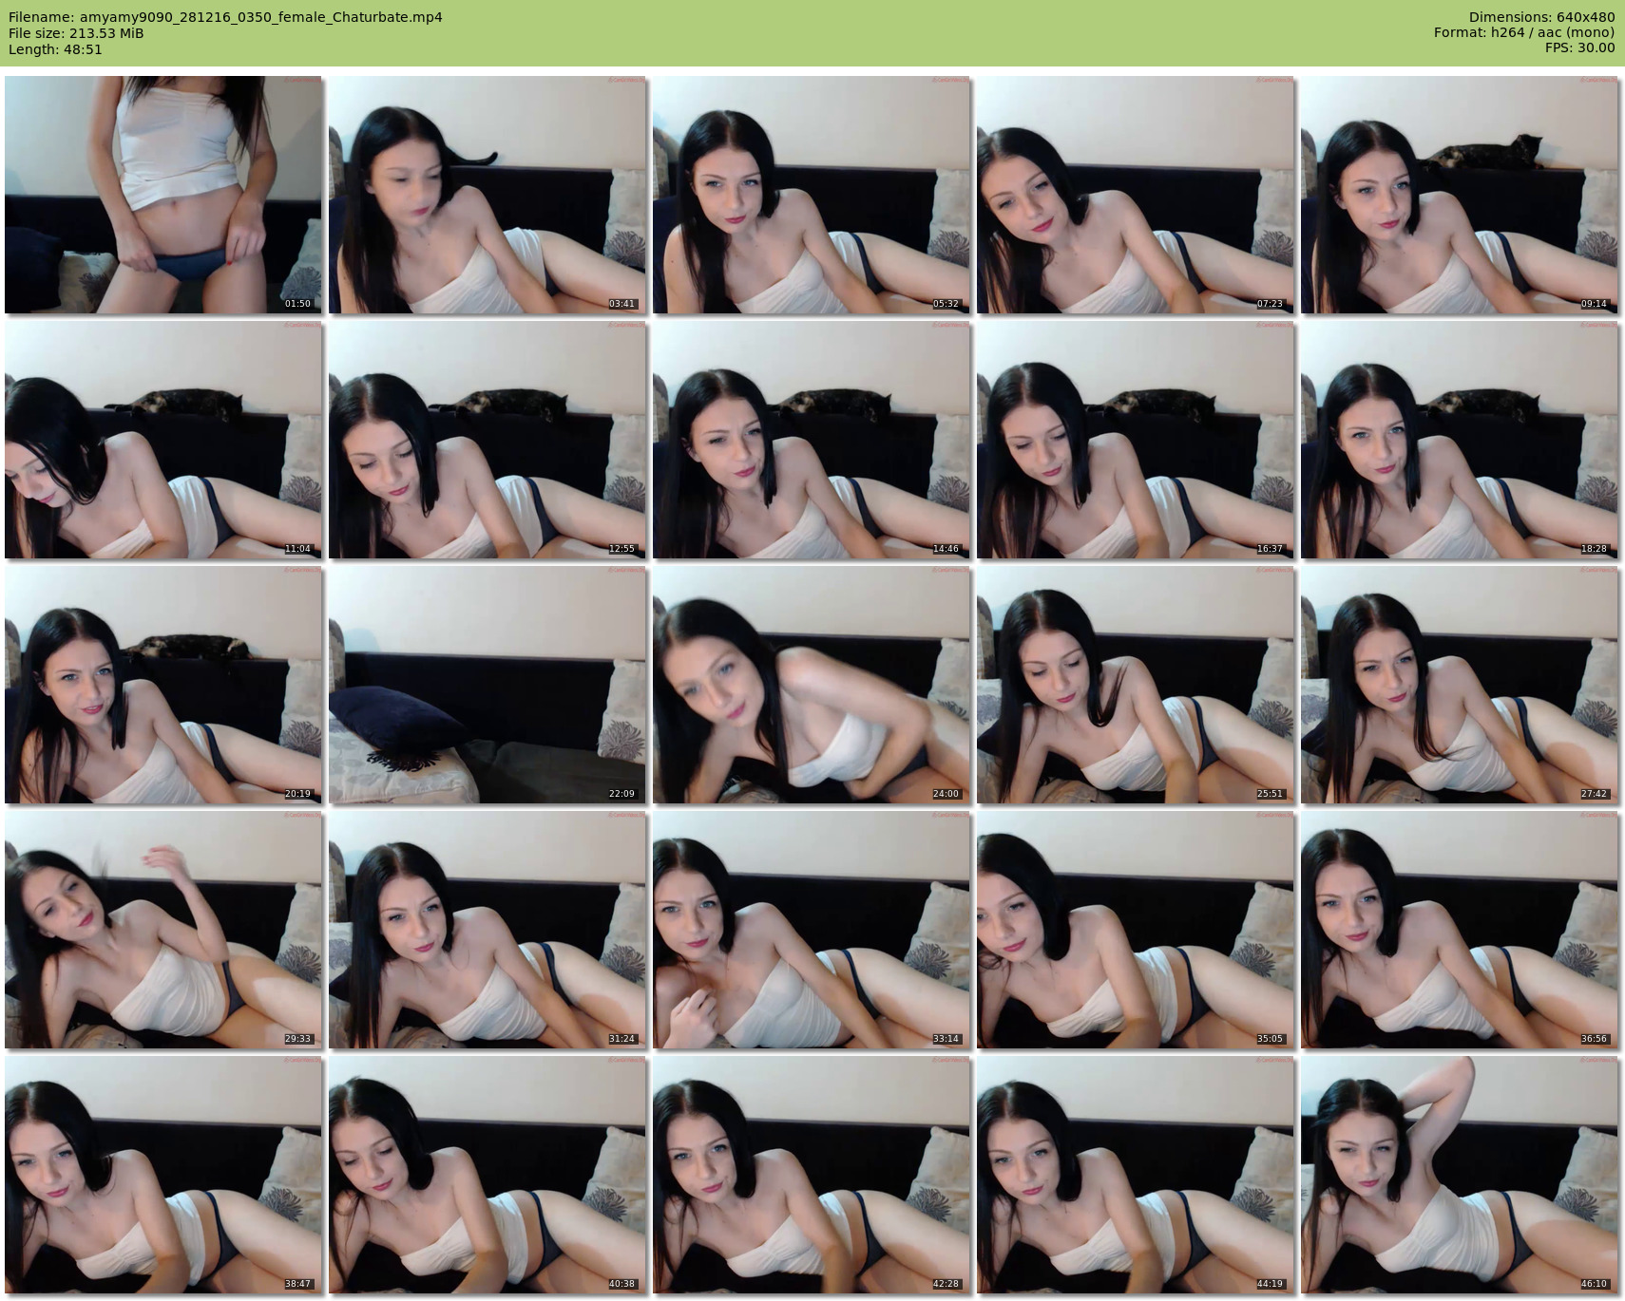
Task: Select the thumbnail labeled 14:46
Action: (811, 440)
